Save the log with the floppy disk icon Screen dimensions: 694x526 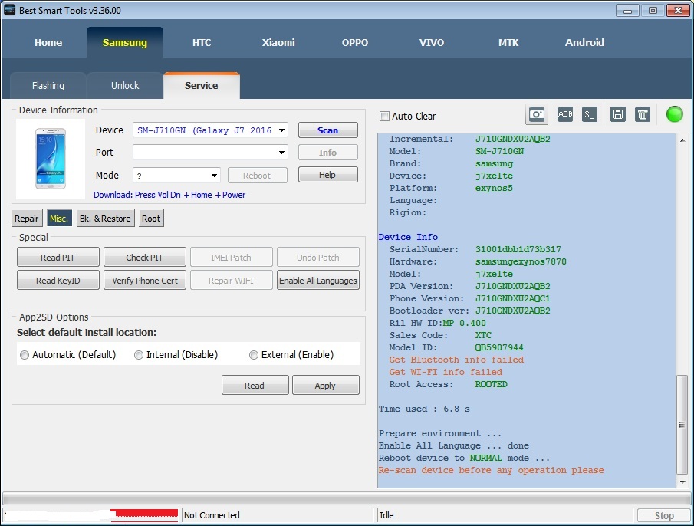(617, 114)
